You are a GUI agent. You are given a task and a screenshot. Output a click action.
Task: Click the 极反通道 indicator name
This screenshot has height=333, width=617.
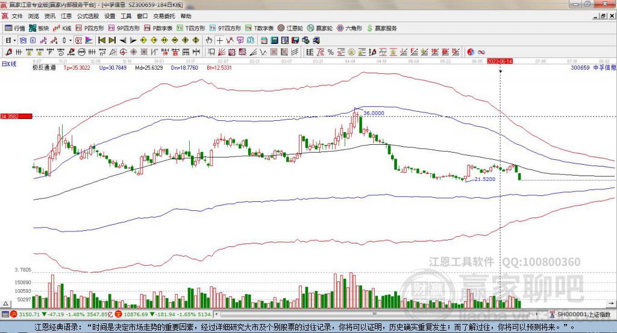click(x=44, y=67)
